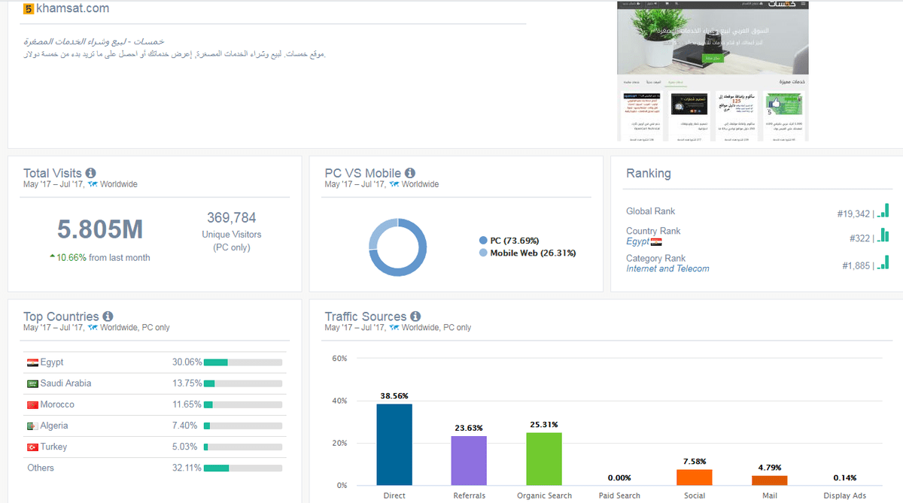Click the Referrals purple bar
This screenshot has width=903, height=503.
click(469, 460)
